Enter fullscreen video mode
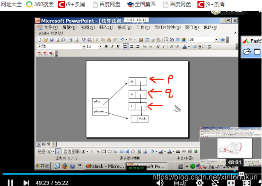Viewport: 262px width, 186px height. pyautogui.click(x=246, y=183)
